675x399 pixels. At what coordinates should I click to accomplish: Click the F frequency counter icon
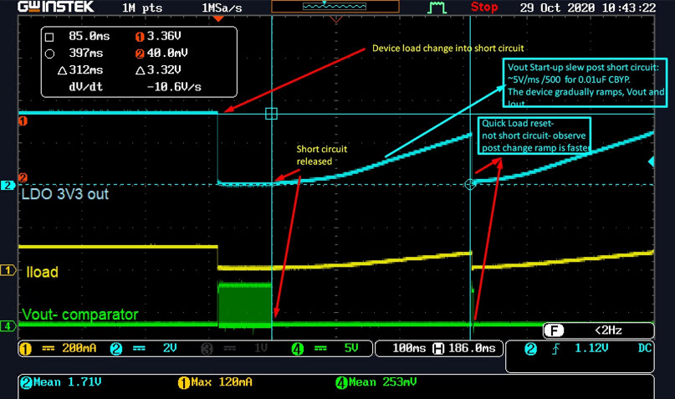point(554,330)
